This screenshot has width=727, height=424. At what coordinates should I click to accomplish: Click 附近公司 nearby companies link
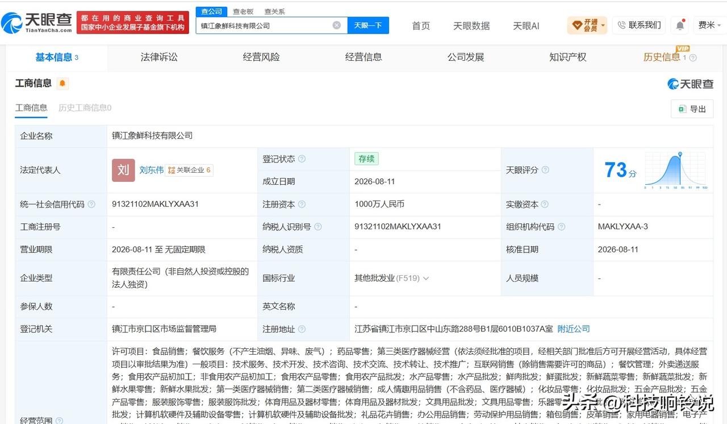[574, 329]
